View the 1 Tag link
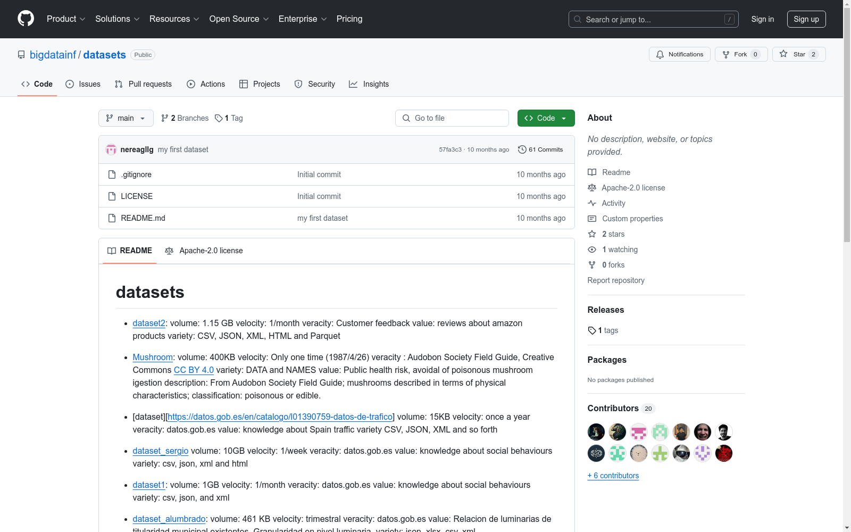The image size is (851, 532). (x=229, y=118)
